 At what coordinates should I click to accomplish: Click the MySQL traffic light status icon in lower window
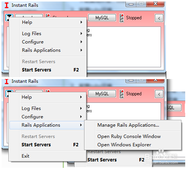(122, 94)
